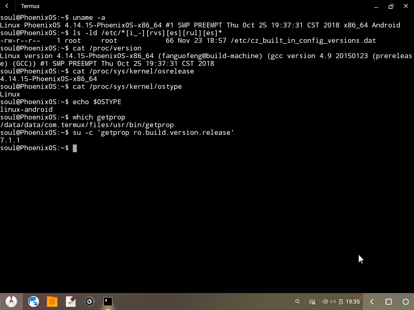Image resolution: width=414 pixels, height=310 pixels.
Task: Click the back arrow beside the Termux title
Action: 7,6
